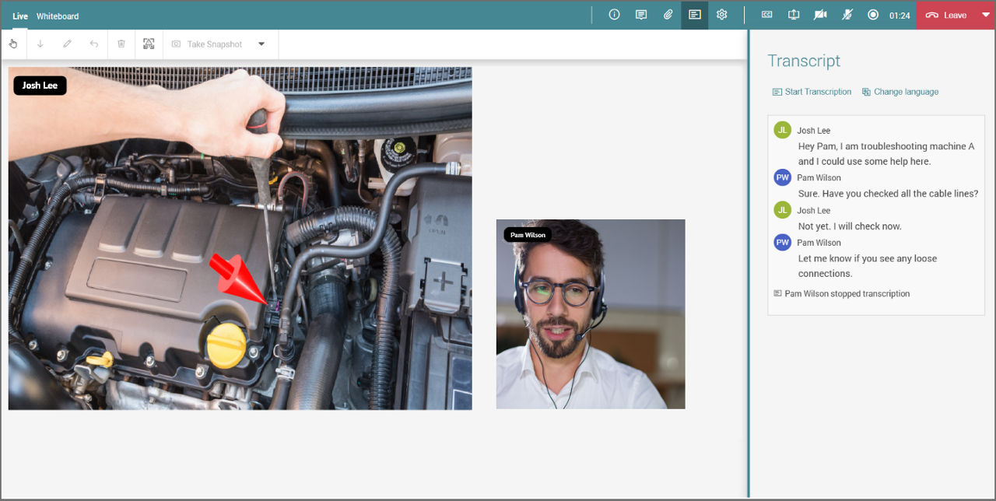Click the undo arrow icon

coord(94,44)
